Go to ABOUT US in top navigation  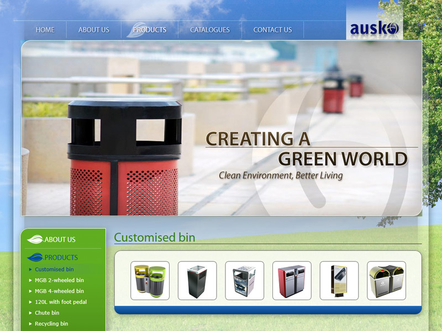tap(93, 30)
